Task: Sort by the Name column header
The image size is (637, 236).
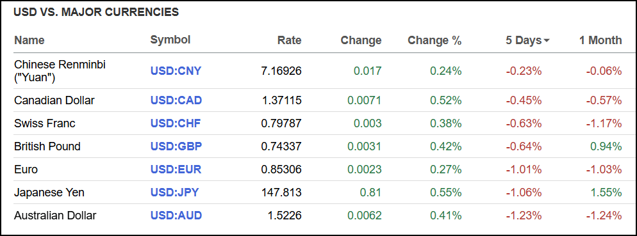Action: click(29, 40)
